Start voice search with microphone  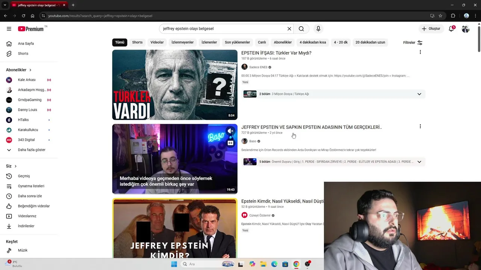pyautogui.click(x=318, y=29)
